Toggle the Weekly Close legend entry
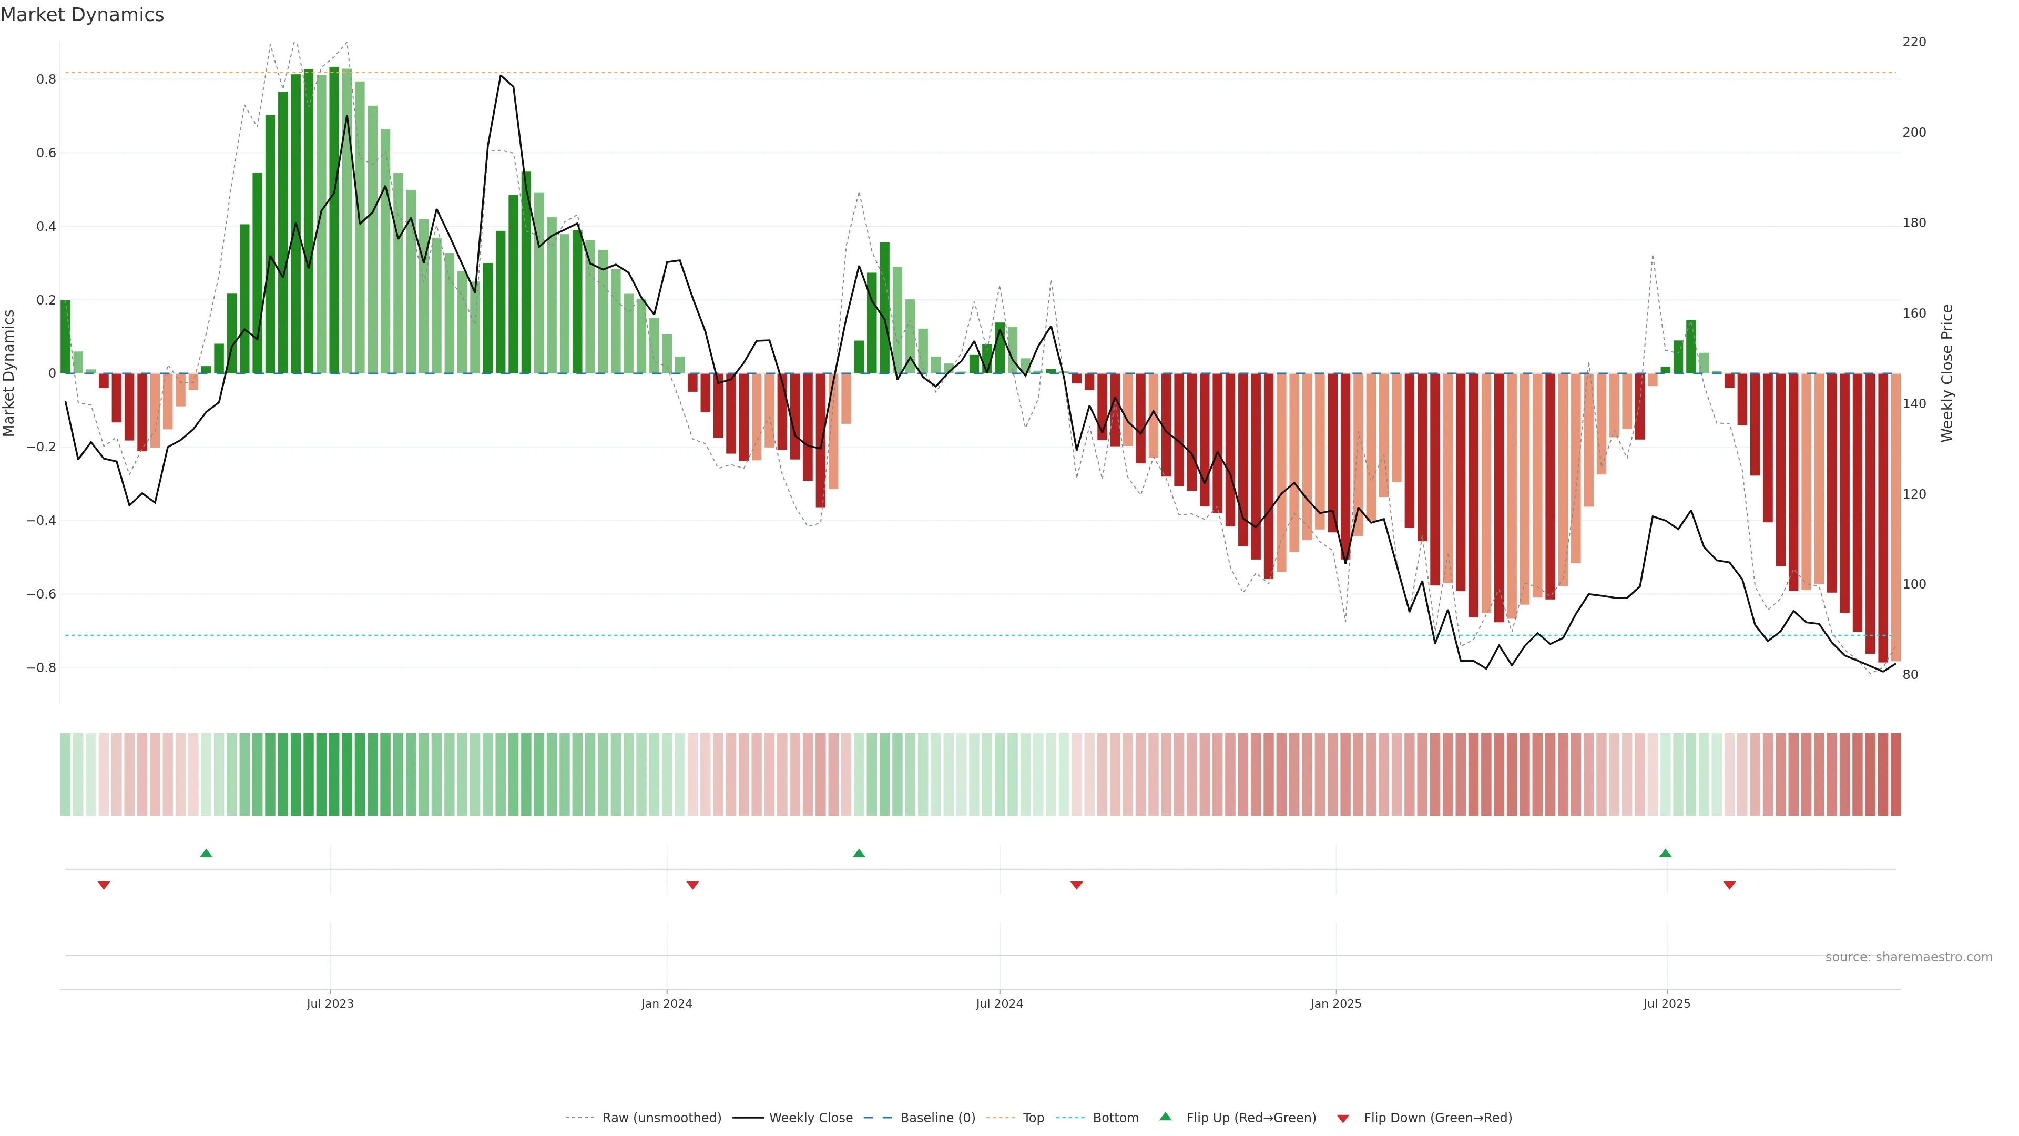 coord(810,1118)
